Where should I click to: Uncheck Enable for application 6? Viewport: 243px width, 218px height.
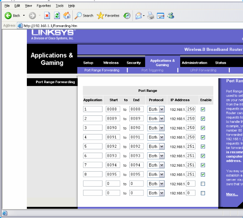[x=202, y=156]
